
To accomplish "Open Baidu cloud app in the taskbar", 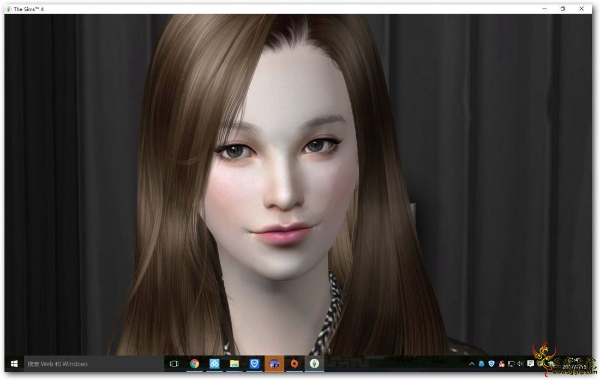I will 214,364.
